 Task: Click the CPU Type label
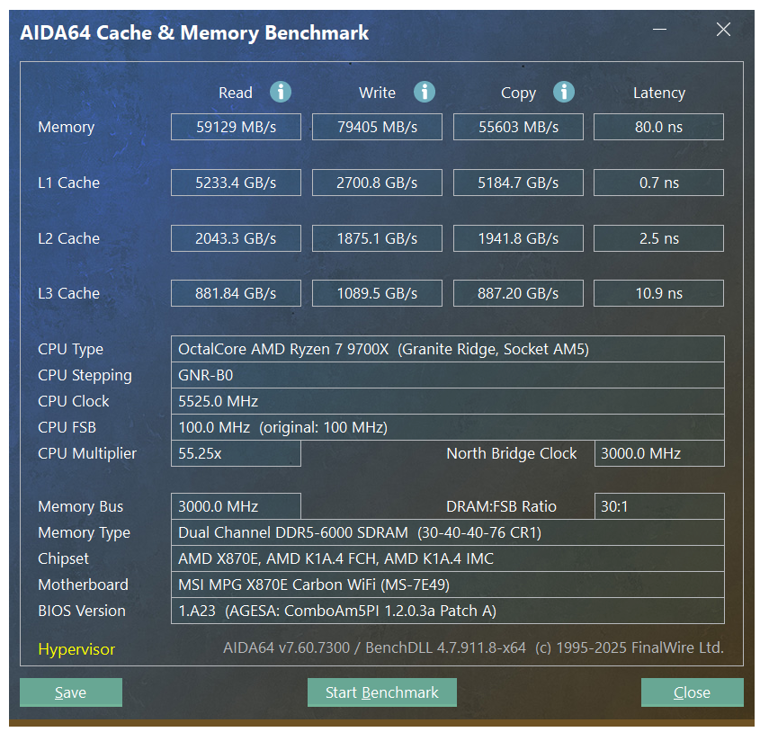coord(71,350)
